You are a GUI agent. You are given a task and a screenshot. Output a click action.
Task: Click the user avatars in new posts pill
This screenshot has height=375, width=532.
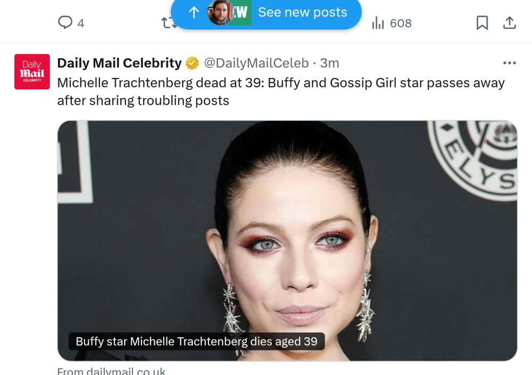229,12
